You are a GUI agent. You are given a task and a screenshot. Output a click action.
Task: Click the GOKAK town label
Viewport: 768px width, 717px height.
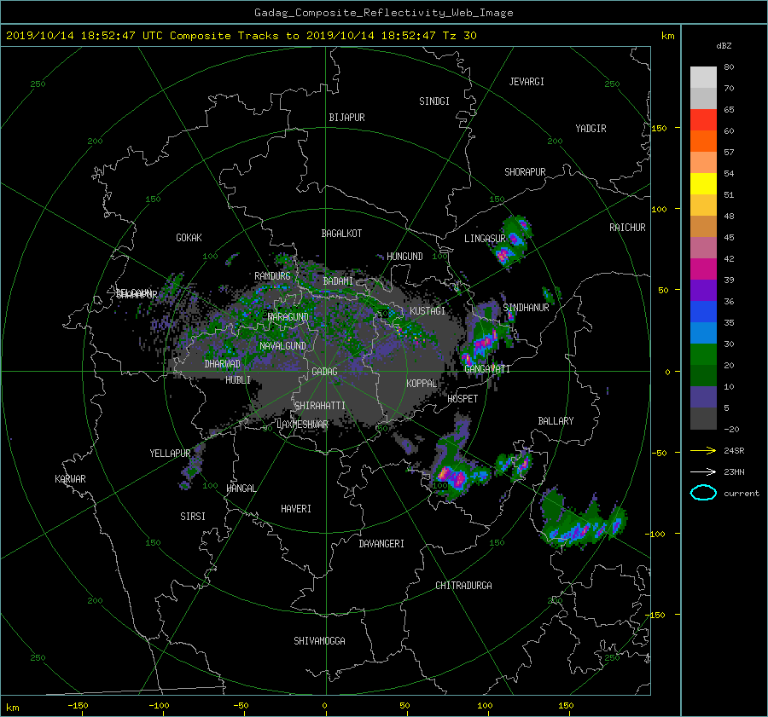tap(189, 238)
